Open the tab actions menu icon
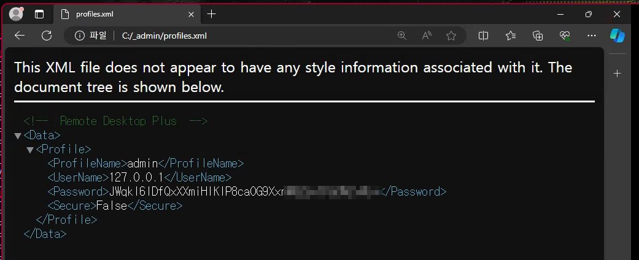The height and width of the screenshot is (260, 639). pyautogui.click(x=39, y=14)
